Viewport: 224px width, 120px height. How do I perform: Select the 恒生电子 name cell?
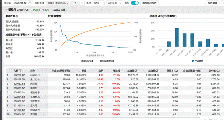[35, 92]
